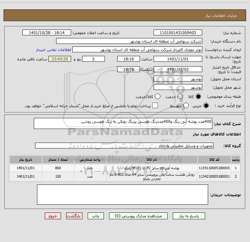
Task: Select the خدمت radio button
Action: coord(180,96)
